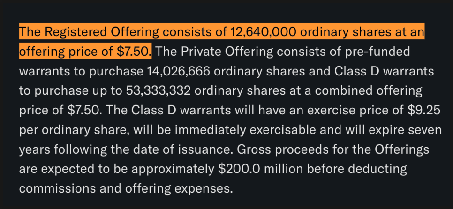Screen dimensions: 453x209
Task: Click the highlighted $7.50 offering price
Action: click(133, 51)
